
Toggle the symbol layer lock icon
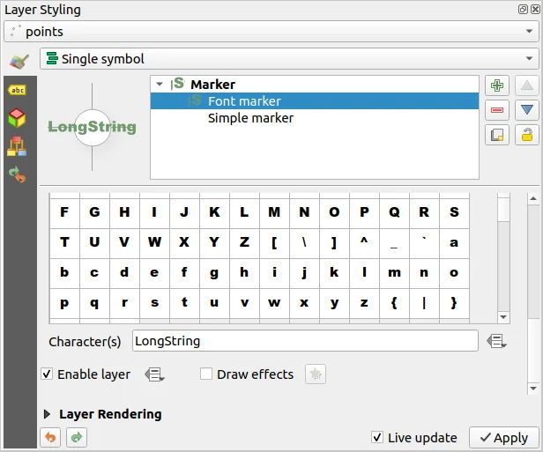527,135
